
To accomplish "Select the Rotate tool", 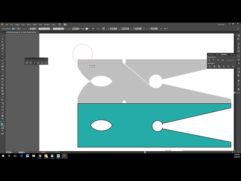I will point(3,72).
